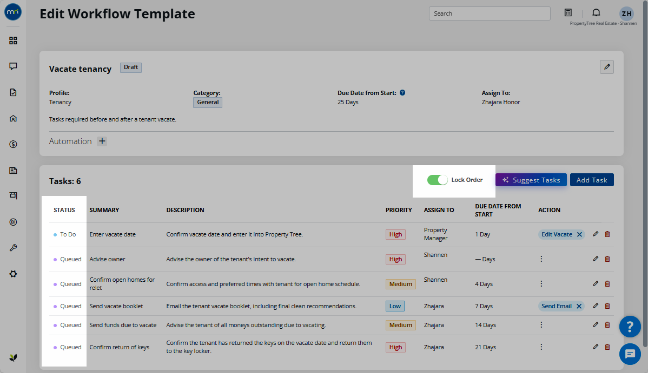Click the ASSIGN TO column header
The width and height of the screenshot is (648, 373).
[x=439, y=210]
